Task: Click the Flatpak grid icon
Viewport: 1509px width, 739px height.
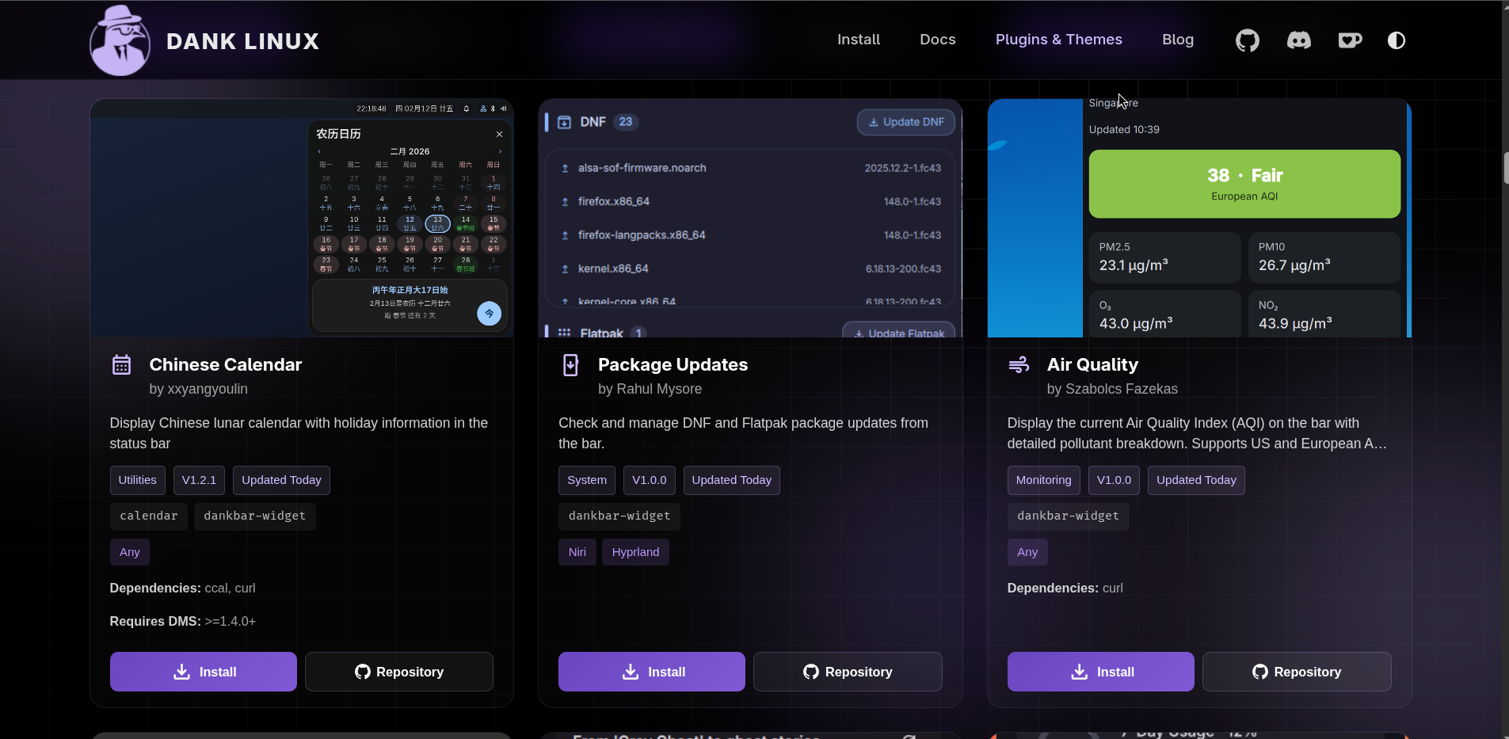Action: pyautogui.click(x=564, y=332)
